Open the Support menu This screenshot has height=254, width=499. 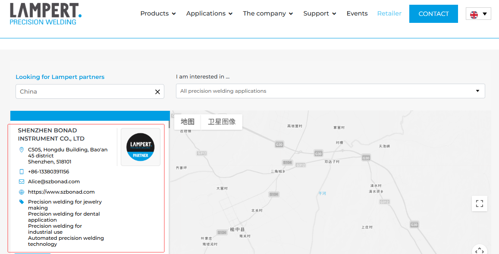click(320, 13)
